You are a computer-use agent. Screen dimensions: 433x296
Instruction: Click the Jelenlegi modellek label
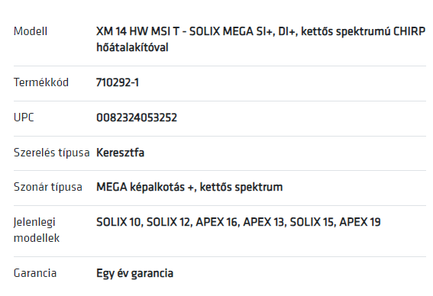tap(37, 230)
